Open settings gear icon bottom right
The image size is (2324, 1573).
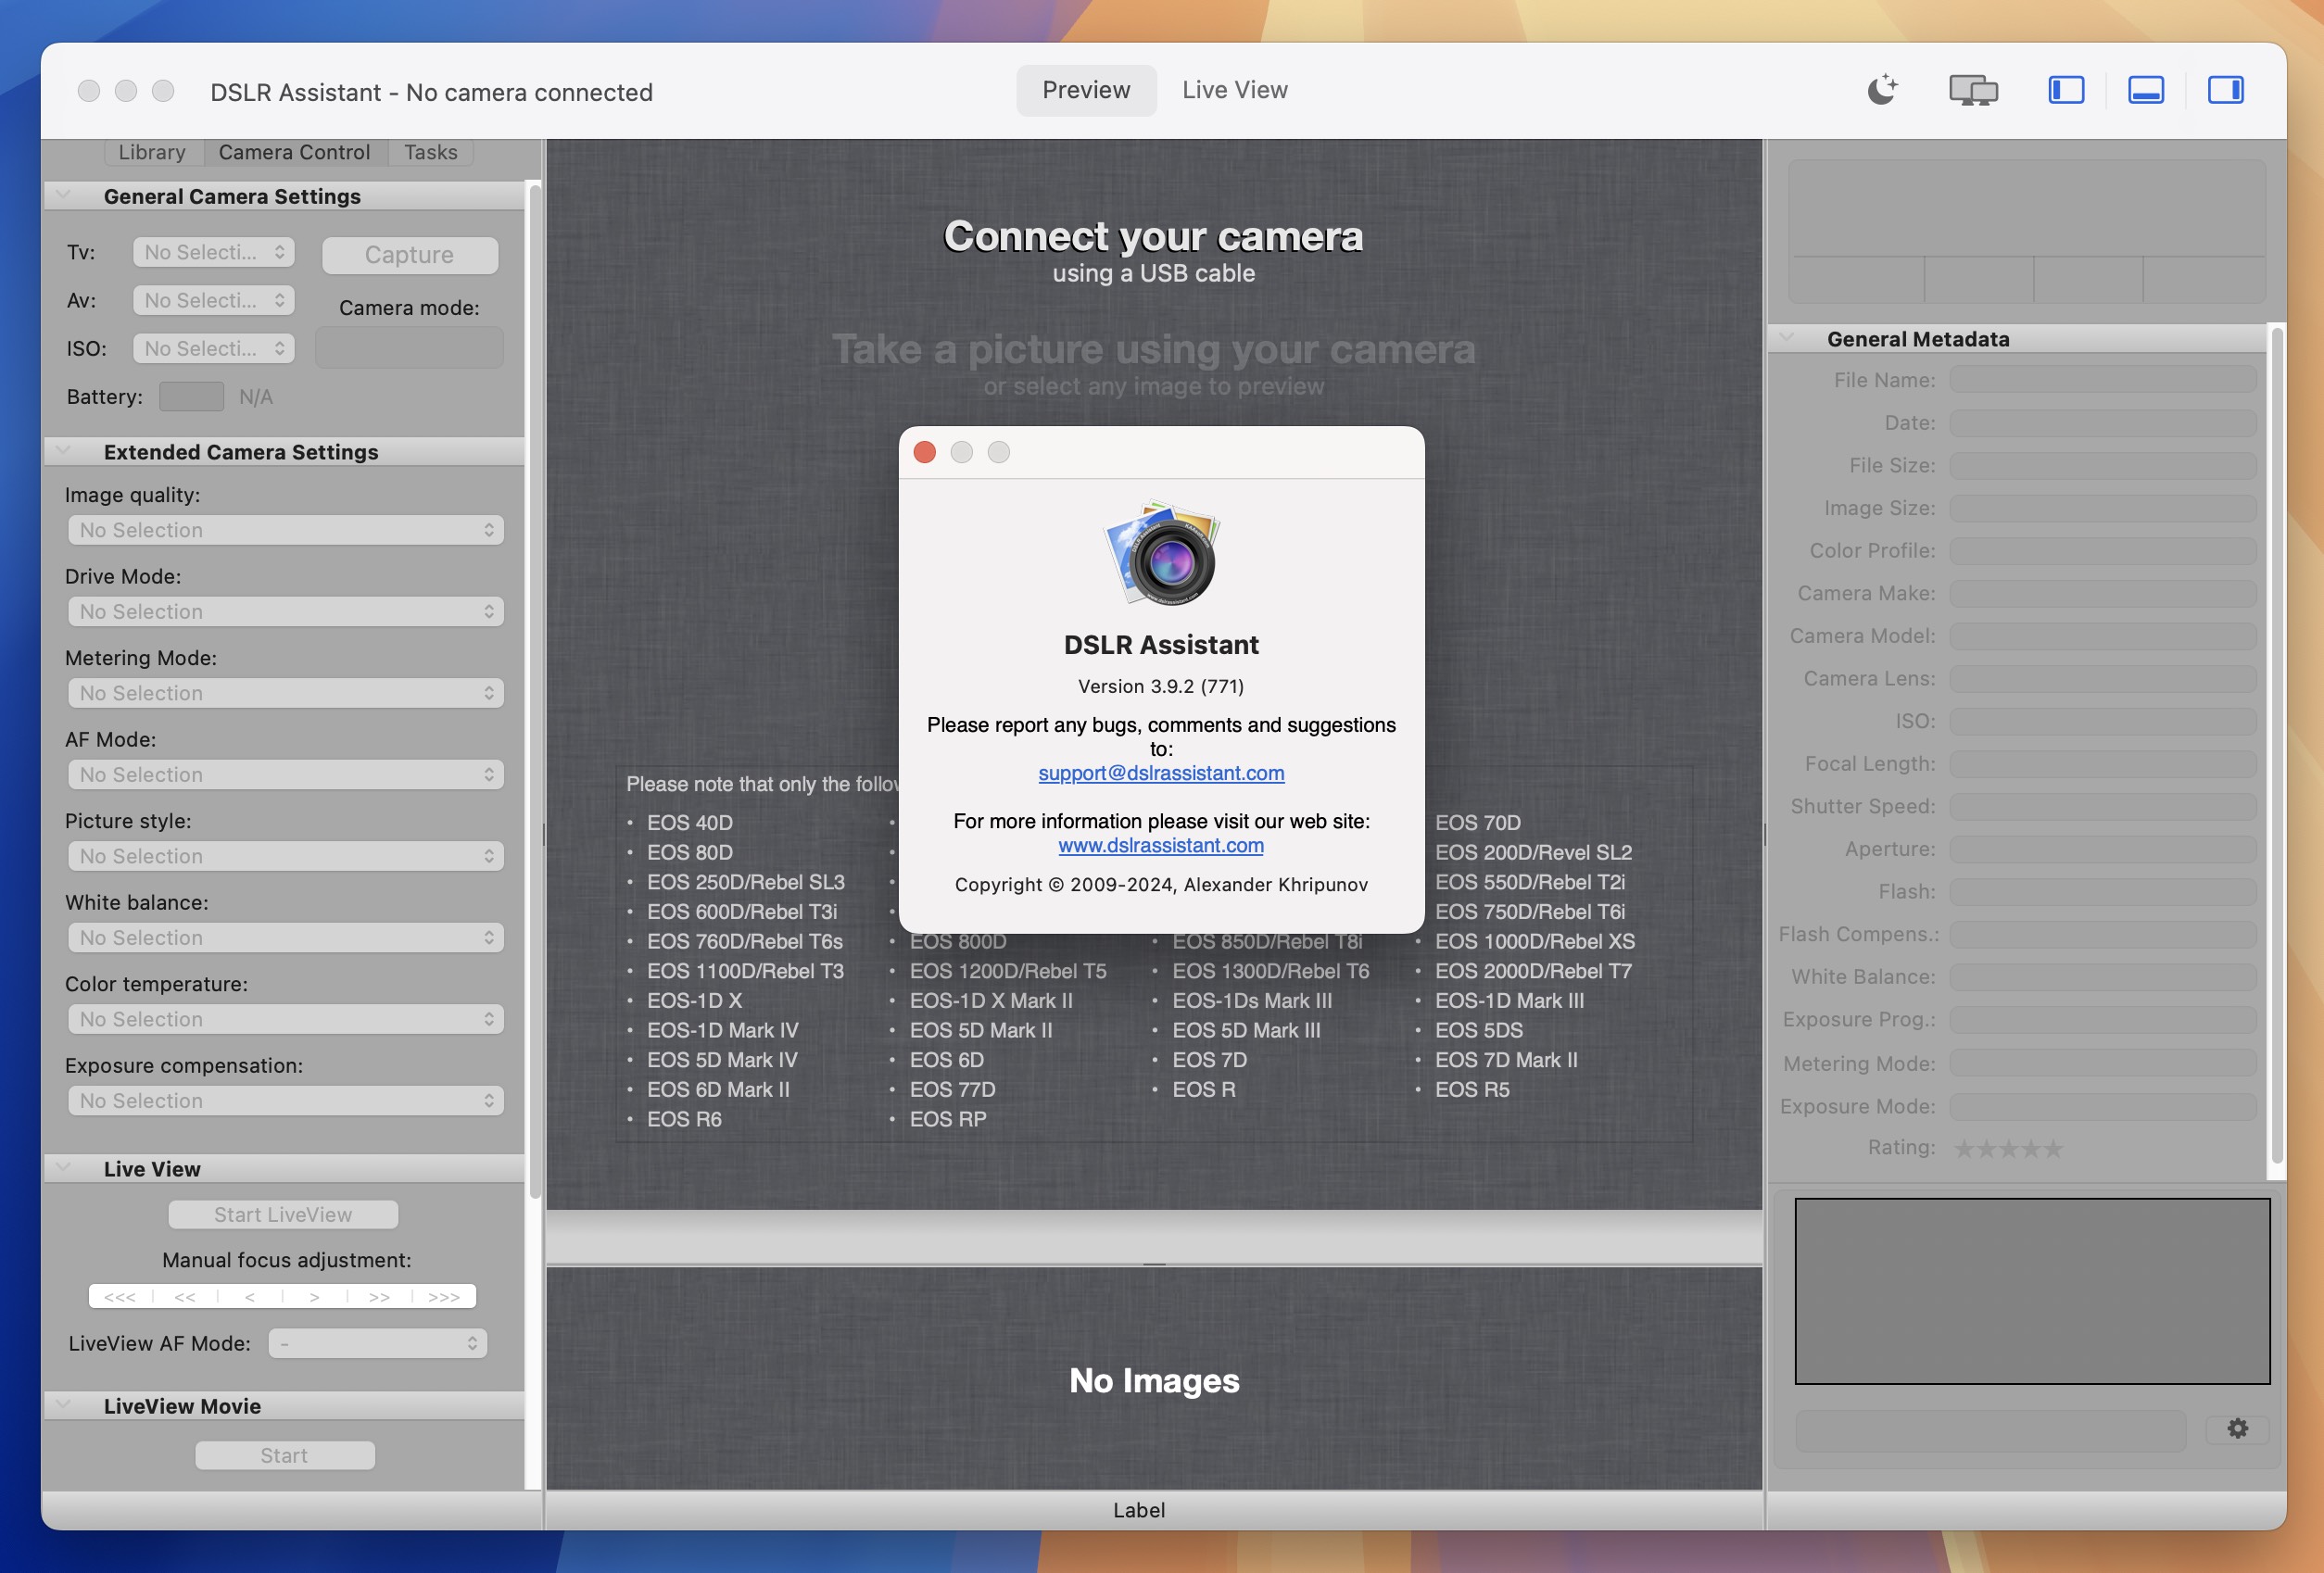2238,1428
